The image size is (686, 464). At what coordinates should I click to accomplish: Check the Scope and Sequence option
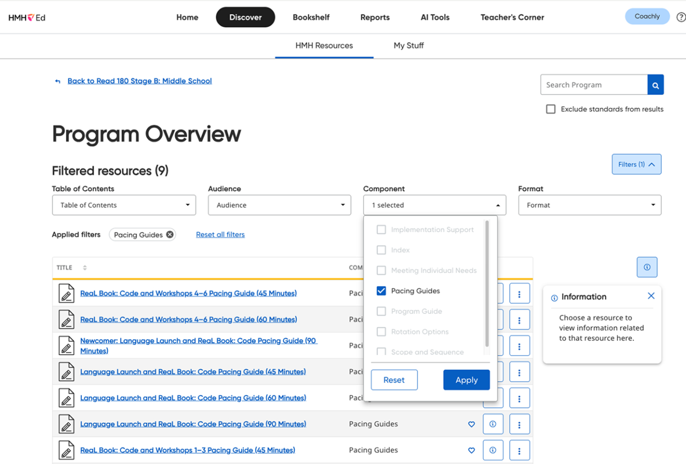pos(381,352)
